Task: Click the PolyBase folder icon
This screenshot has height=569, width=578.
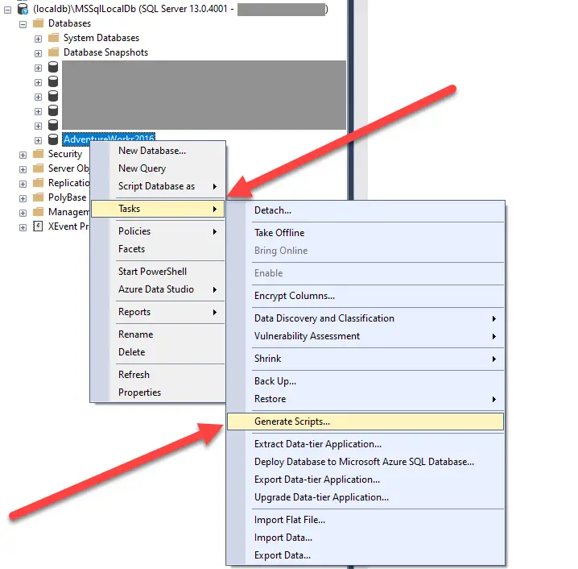Action: (38, 197)
